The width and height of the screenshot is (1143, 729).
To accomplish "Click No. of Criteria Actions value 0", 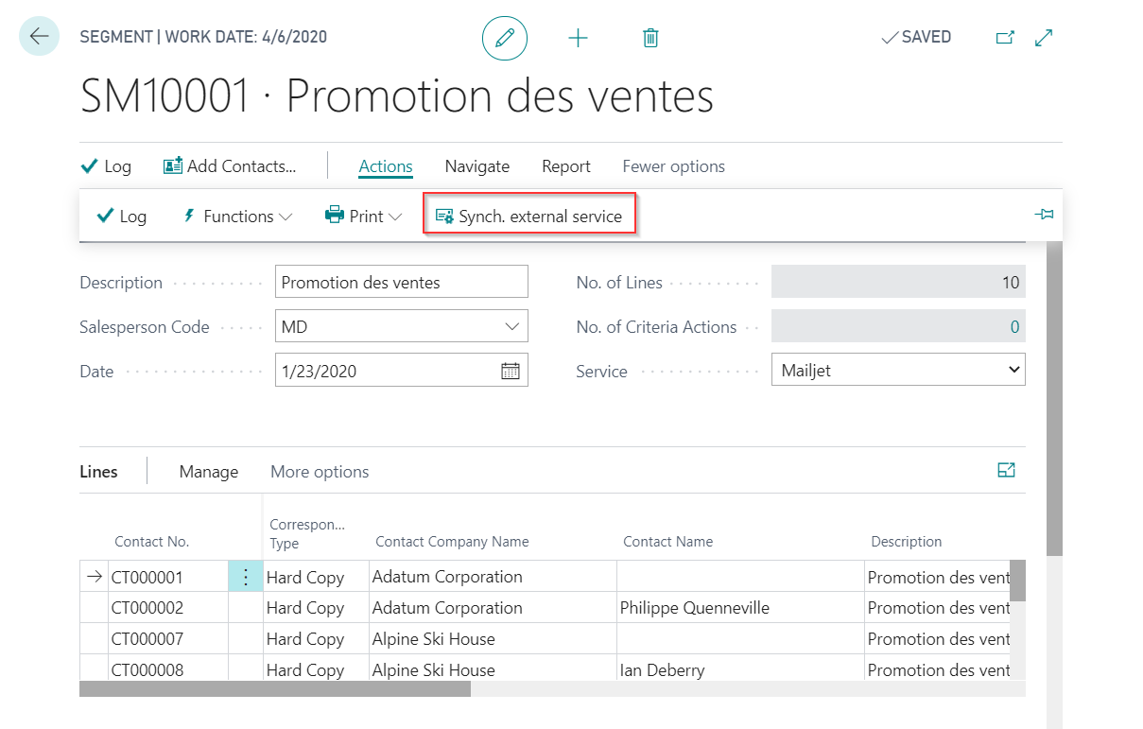I will tap(898, 326).
